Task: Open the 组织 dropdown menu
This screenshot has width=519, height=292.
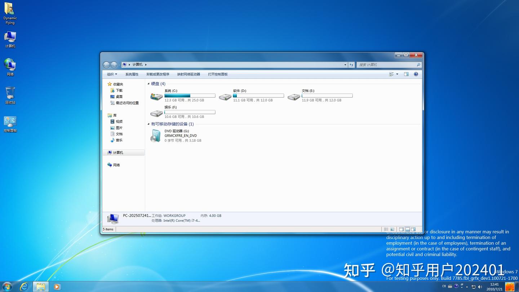Action: pos(111,74)
